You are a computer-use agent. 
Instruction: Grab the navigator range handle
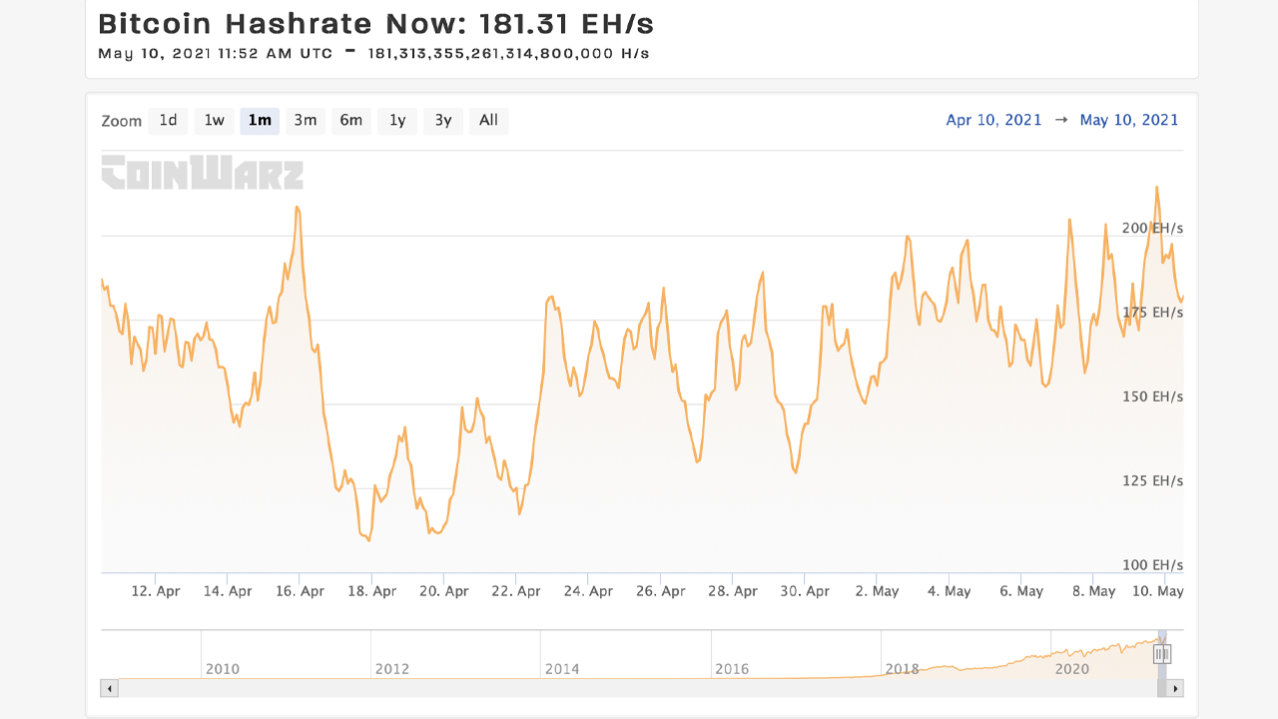tap(1161, 654)
